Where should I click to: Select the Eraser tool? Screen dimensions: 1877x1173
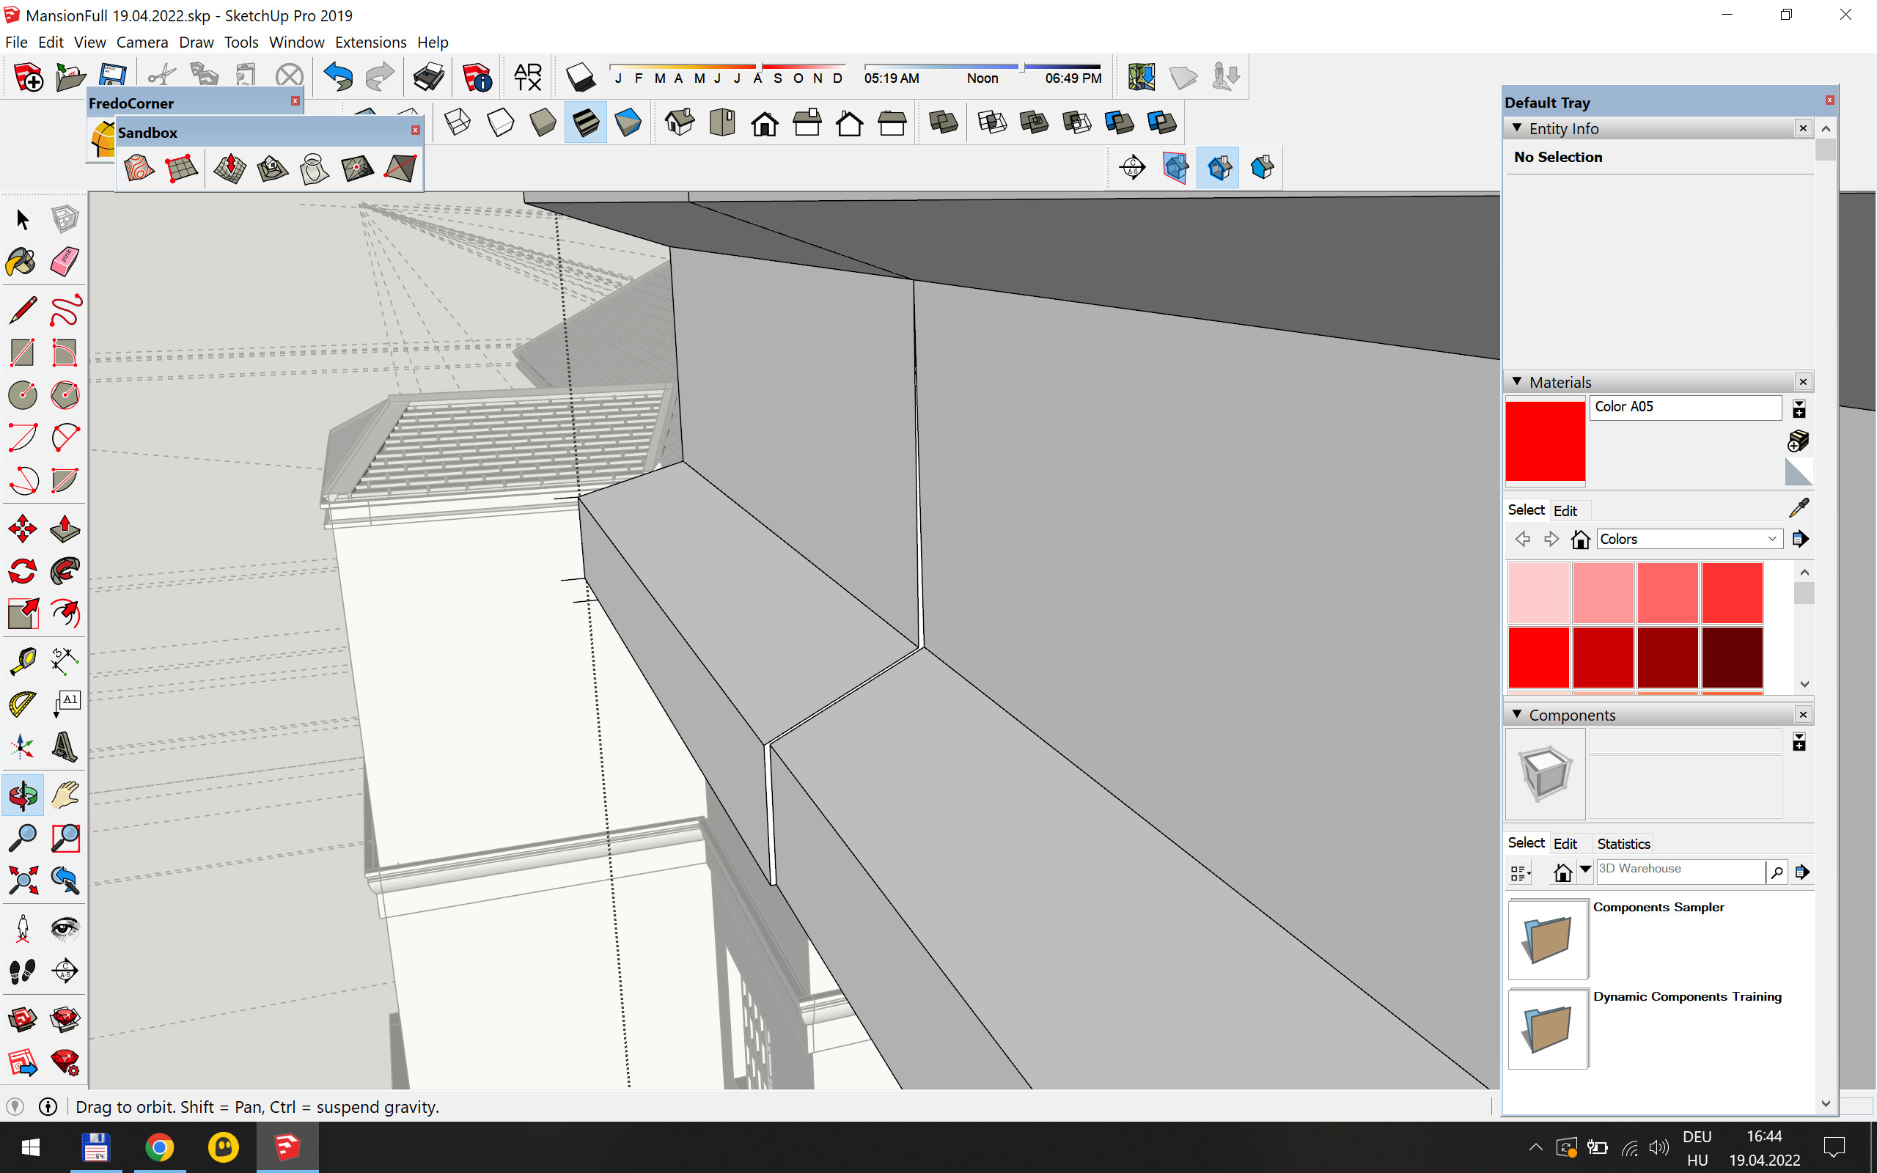(65, 262)
